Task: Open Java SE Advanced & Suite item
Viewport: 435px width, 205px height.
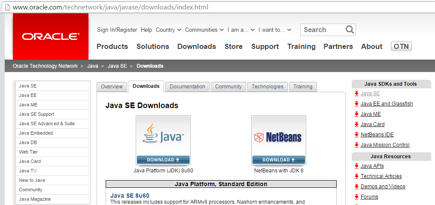Action: (x=52, y=124)
